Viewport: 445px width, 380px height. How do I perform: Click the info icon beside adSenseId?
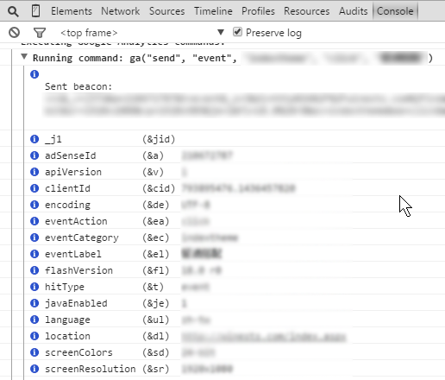click(x=34, y=155)
